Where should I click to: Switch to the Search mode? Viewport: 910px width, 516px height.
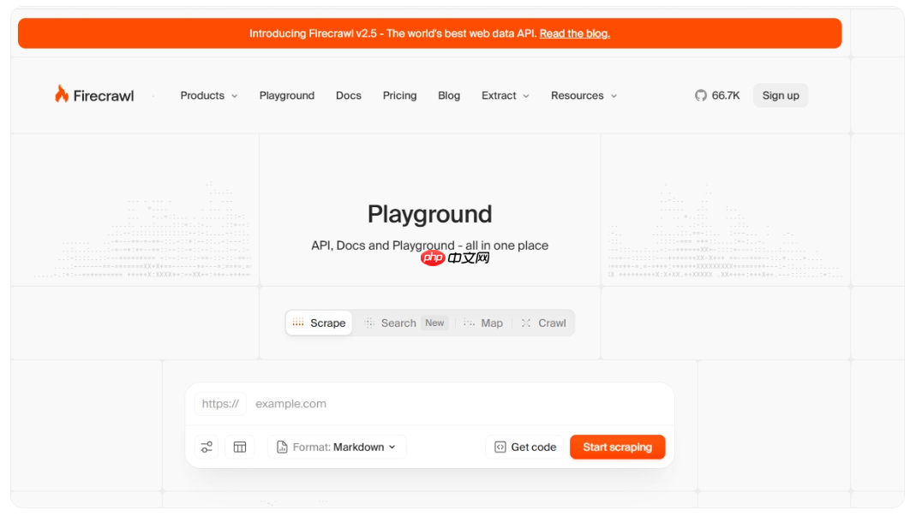click(398, 323)
